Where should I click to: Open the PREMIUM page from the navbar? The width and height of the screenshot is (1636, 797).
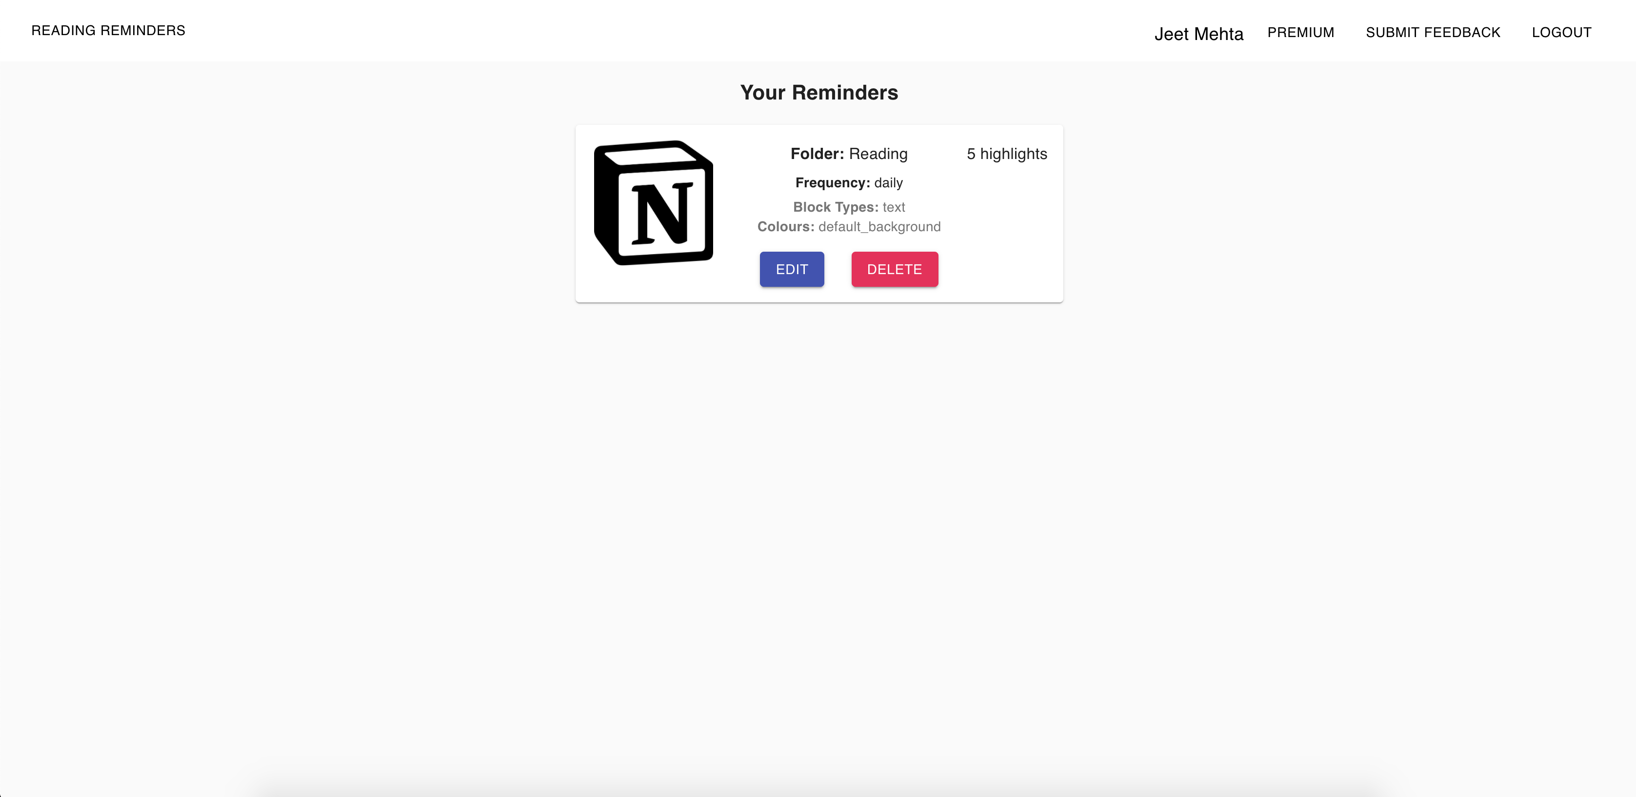tap(1301, 32)
